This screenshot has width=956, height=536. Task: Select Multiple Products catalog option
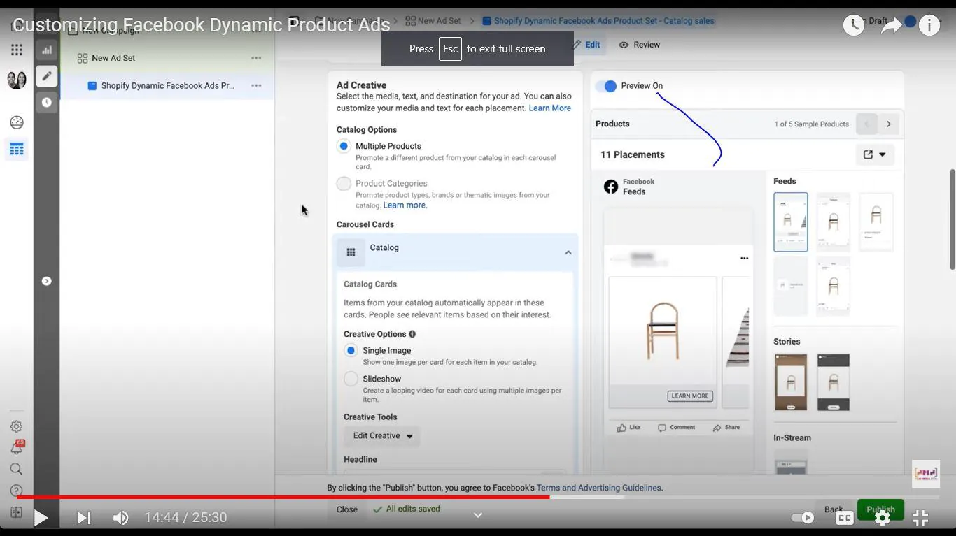click(344, 146)
